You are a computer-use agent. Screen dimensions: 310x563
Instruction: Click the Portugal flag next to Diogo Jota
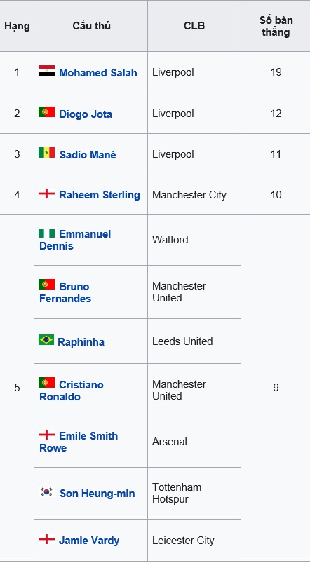click(47, 112)
